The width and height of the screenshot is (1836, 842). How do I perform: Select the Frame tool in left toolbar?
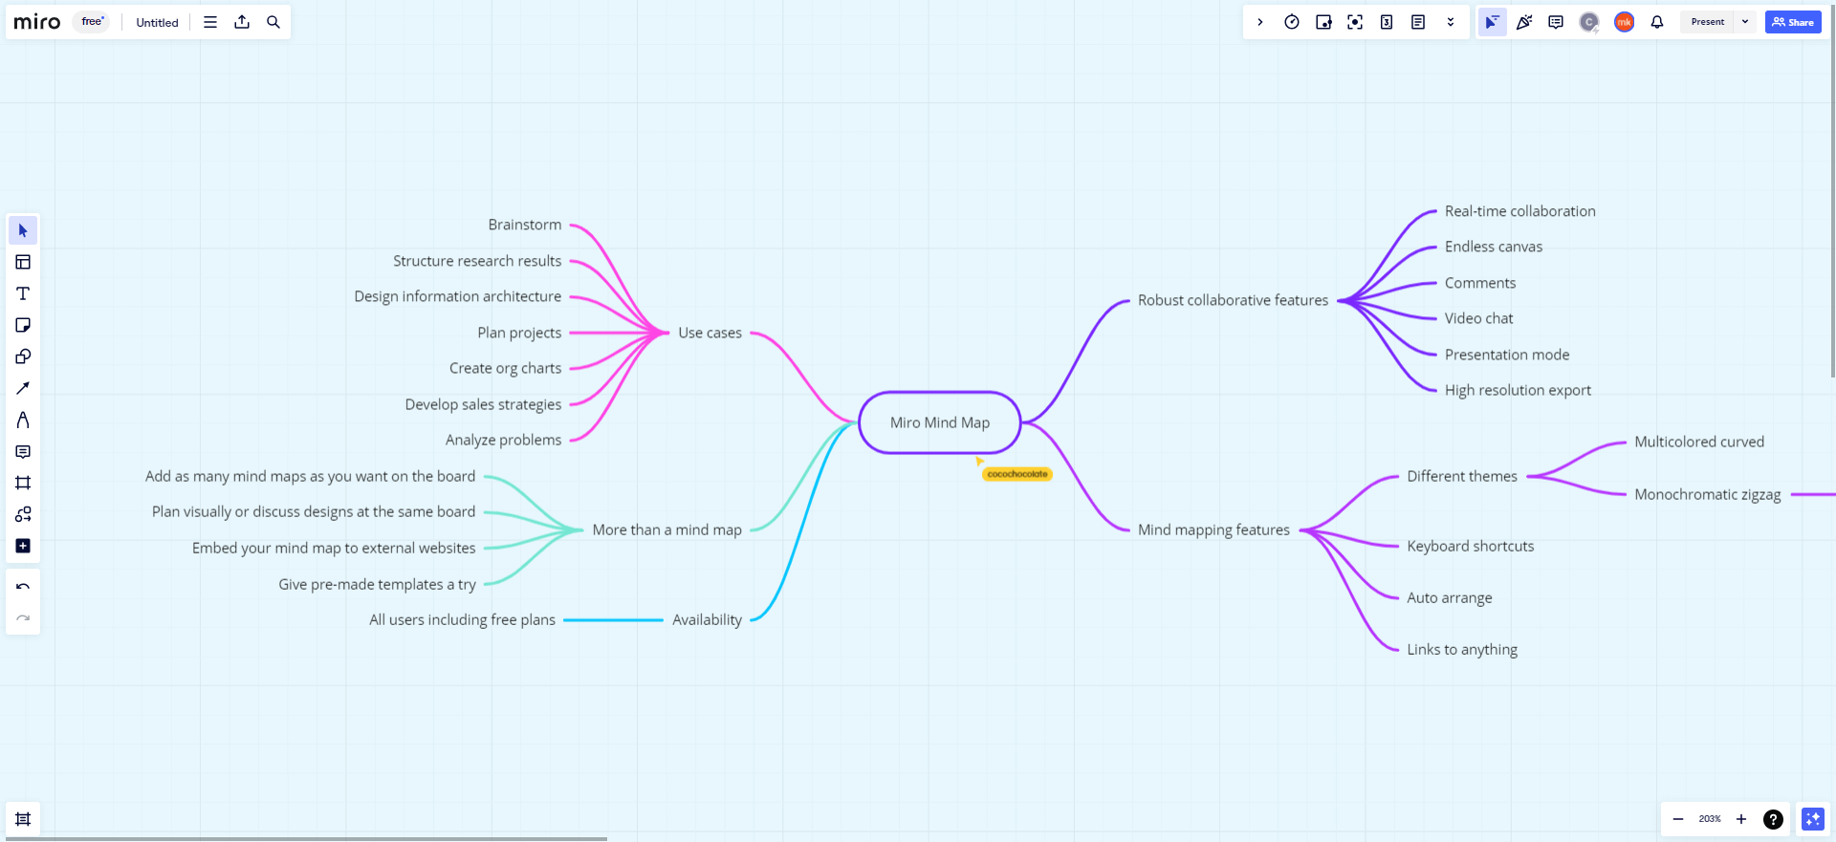pyautogui.click(x=23, y=483)
